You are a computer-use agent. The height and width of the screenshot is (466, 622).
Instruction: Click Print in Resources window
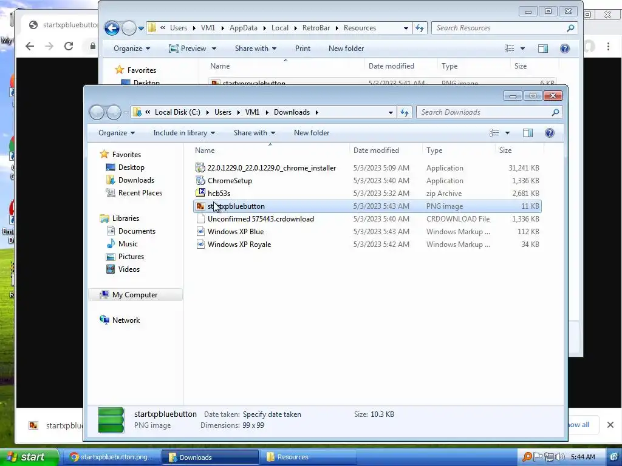302,49
